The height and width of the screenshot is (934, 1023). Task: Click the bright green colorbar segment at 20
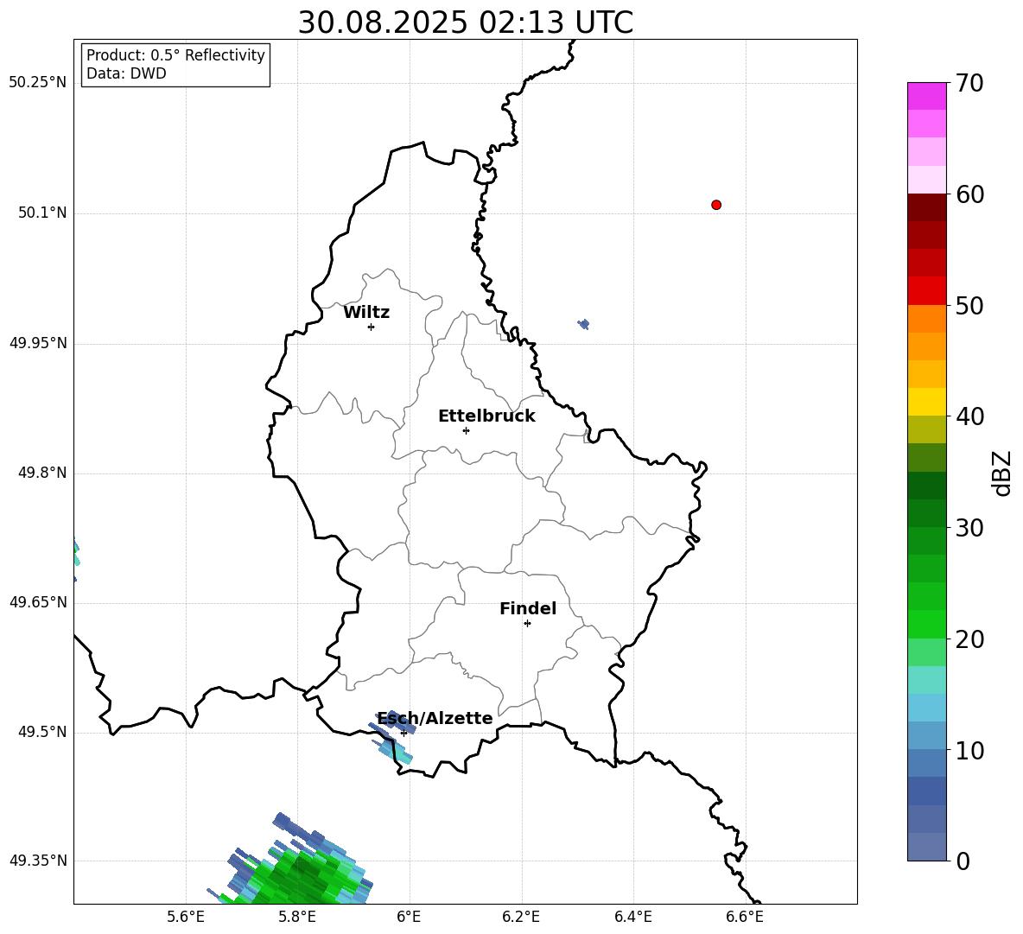926,624
